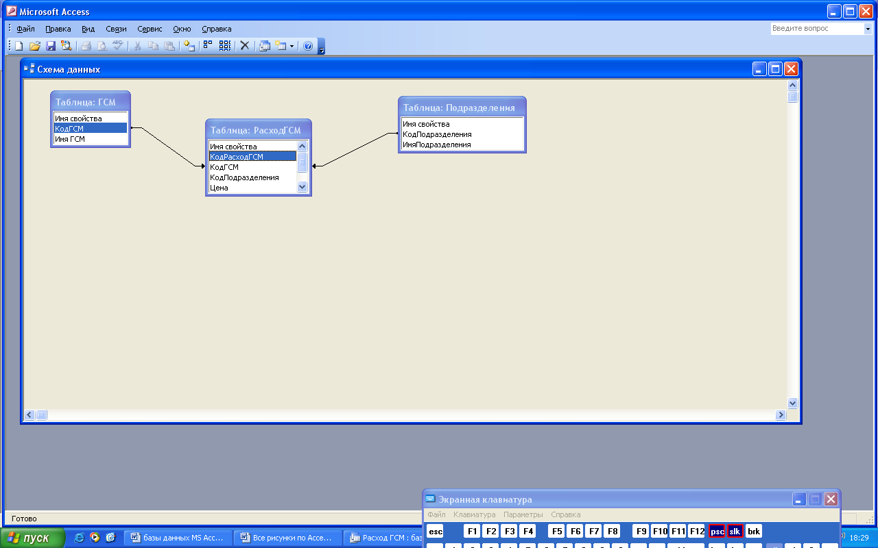The image size is (878, 548).
Task: Click the Paste toolbar icon
Action: click(169, 46)
